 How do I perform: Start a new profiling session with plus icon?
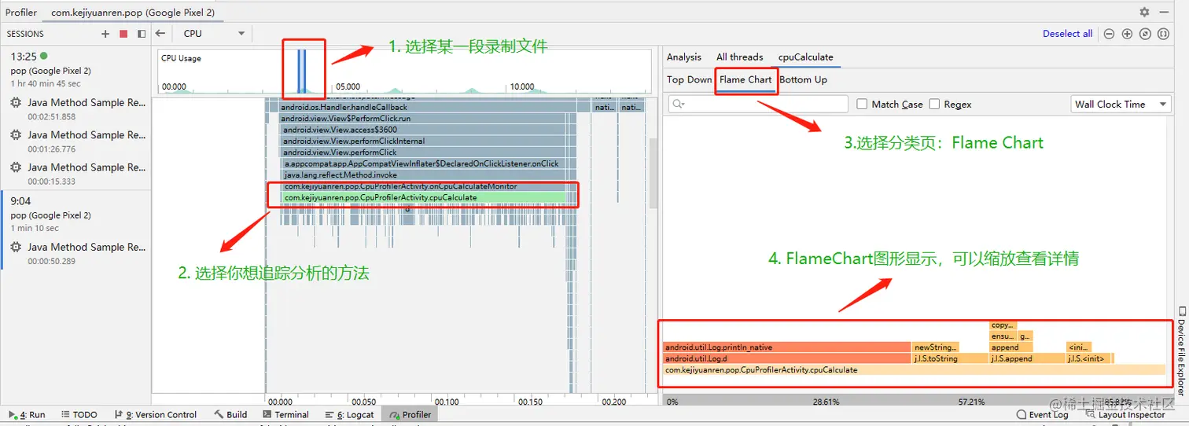pos(105,34)
